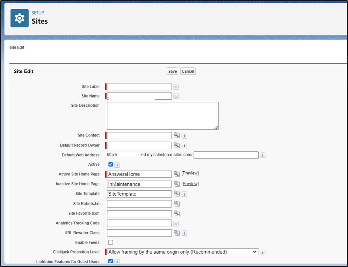Check the Enable Feeds checkbox

pos(111,243)
